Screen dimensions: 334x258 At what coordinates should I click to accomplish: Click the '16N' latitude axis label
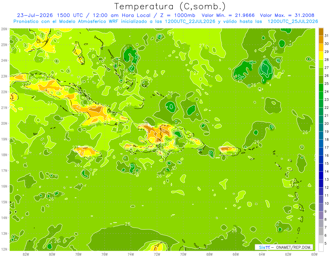point(4,186)
